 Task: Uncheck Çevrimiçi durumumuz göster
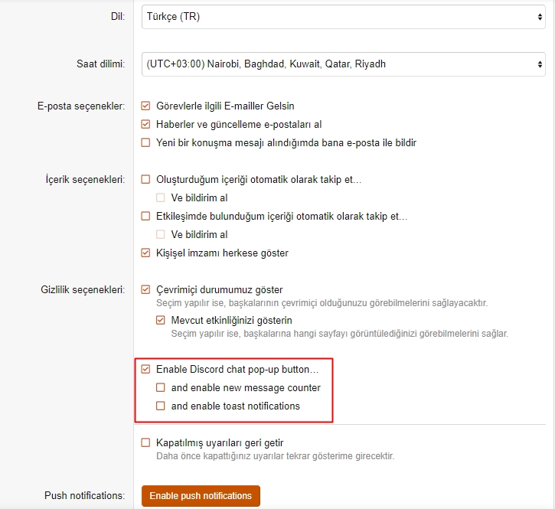click(x=146, y=289)
